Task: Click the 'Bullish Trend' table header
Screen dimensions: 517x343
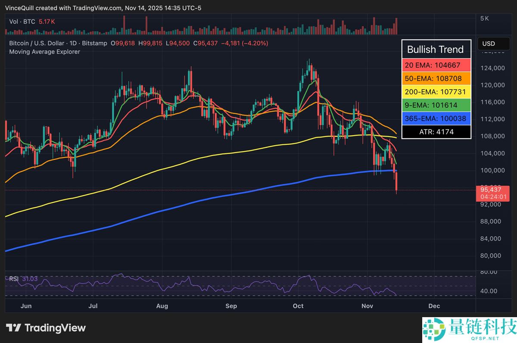Action: coord(436,50)
